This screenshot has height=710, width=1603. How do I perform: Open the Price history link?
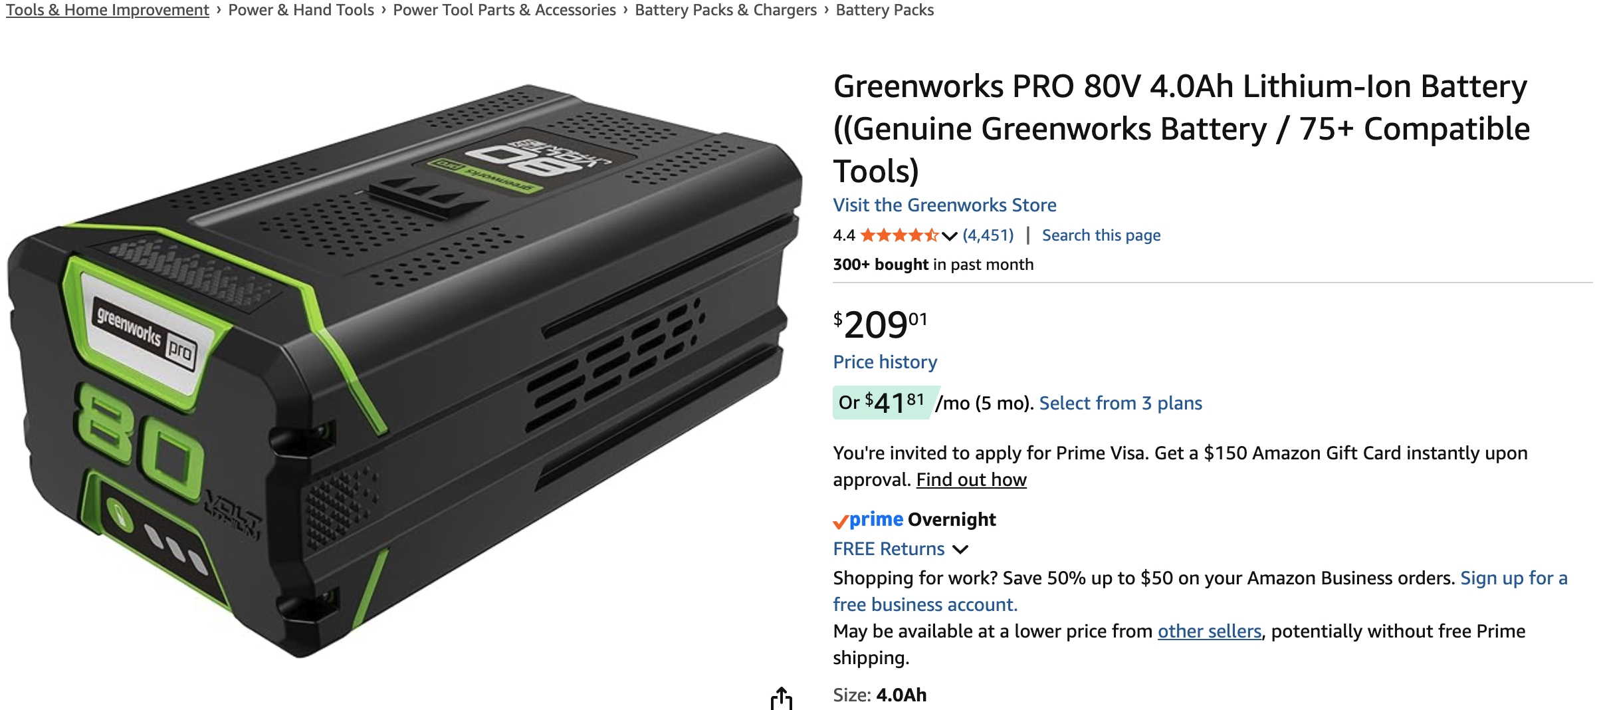pos(885,362)
